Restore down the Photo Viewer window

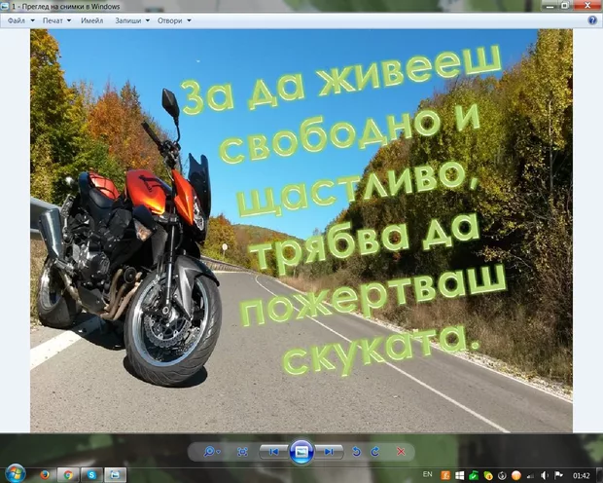pos(564,6)
